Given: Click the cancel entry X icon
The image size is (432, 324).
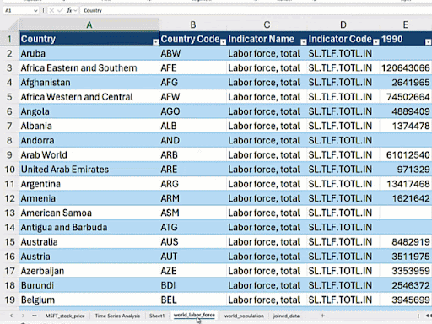Looking at the screenshot, I should click(x=51, y=10).
